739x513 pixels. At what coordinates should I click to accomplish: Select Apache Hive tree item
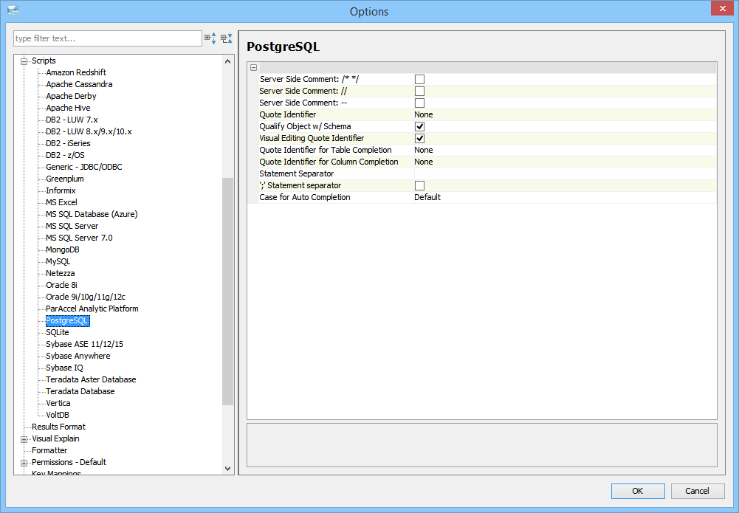pyautogui.click(x=68, y=108)
